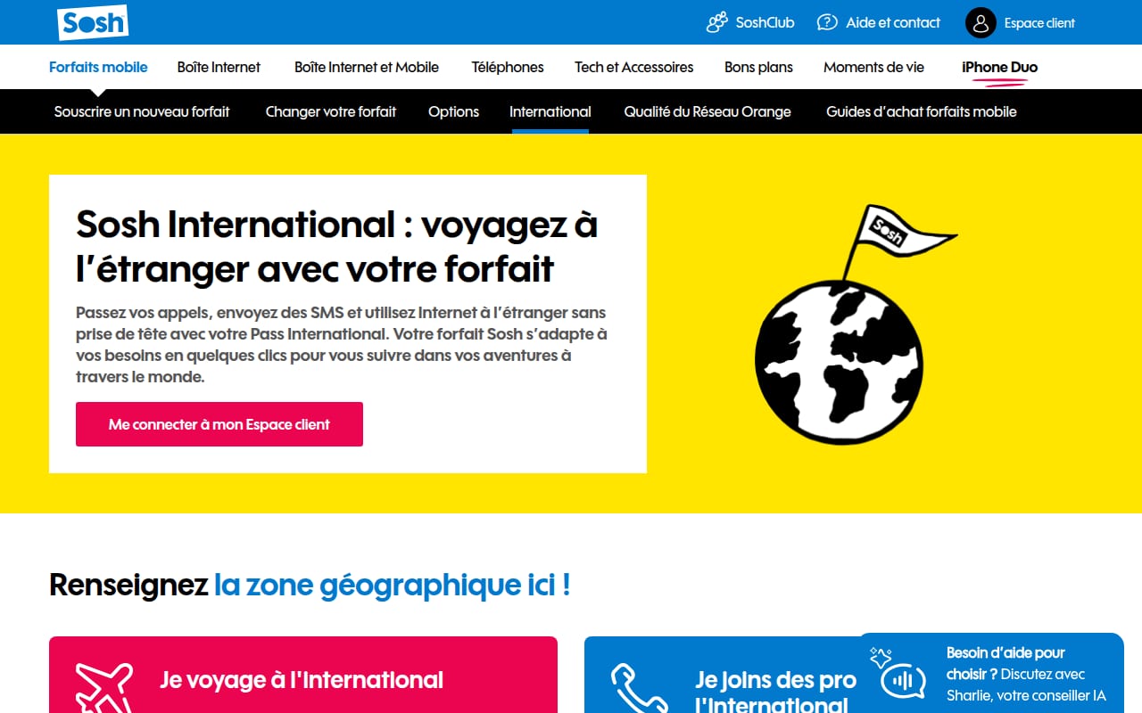This screenshot has width=1142, height=713.
Task: Open Guides d'achat forfaits mobile
Action: click(x=922, y=111)
